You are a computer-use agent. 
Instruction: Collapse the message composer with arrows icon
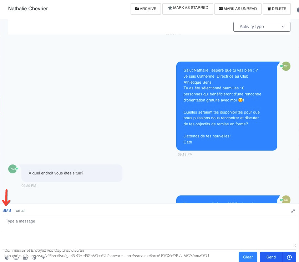293,211
